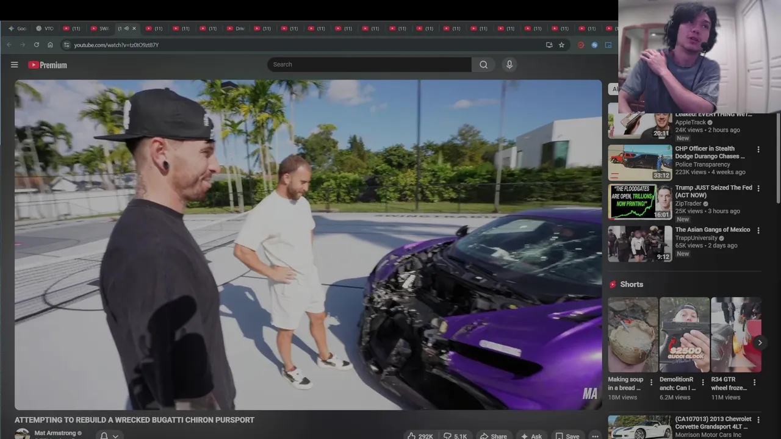Open Trump JUST Seized The Fed thumbnail
Image resolution: width=781 pixels, height=439 pixels.
click(x=639, y=202)
